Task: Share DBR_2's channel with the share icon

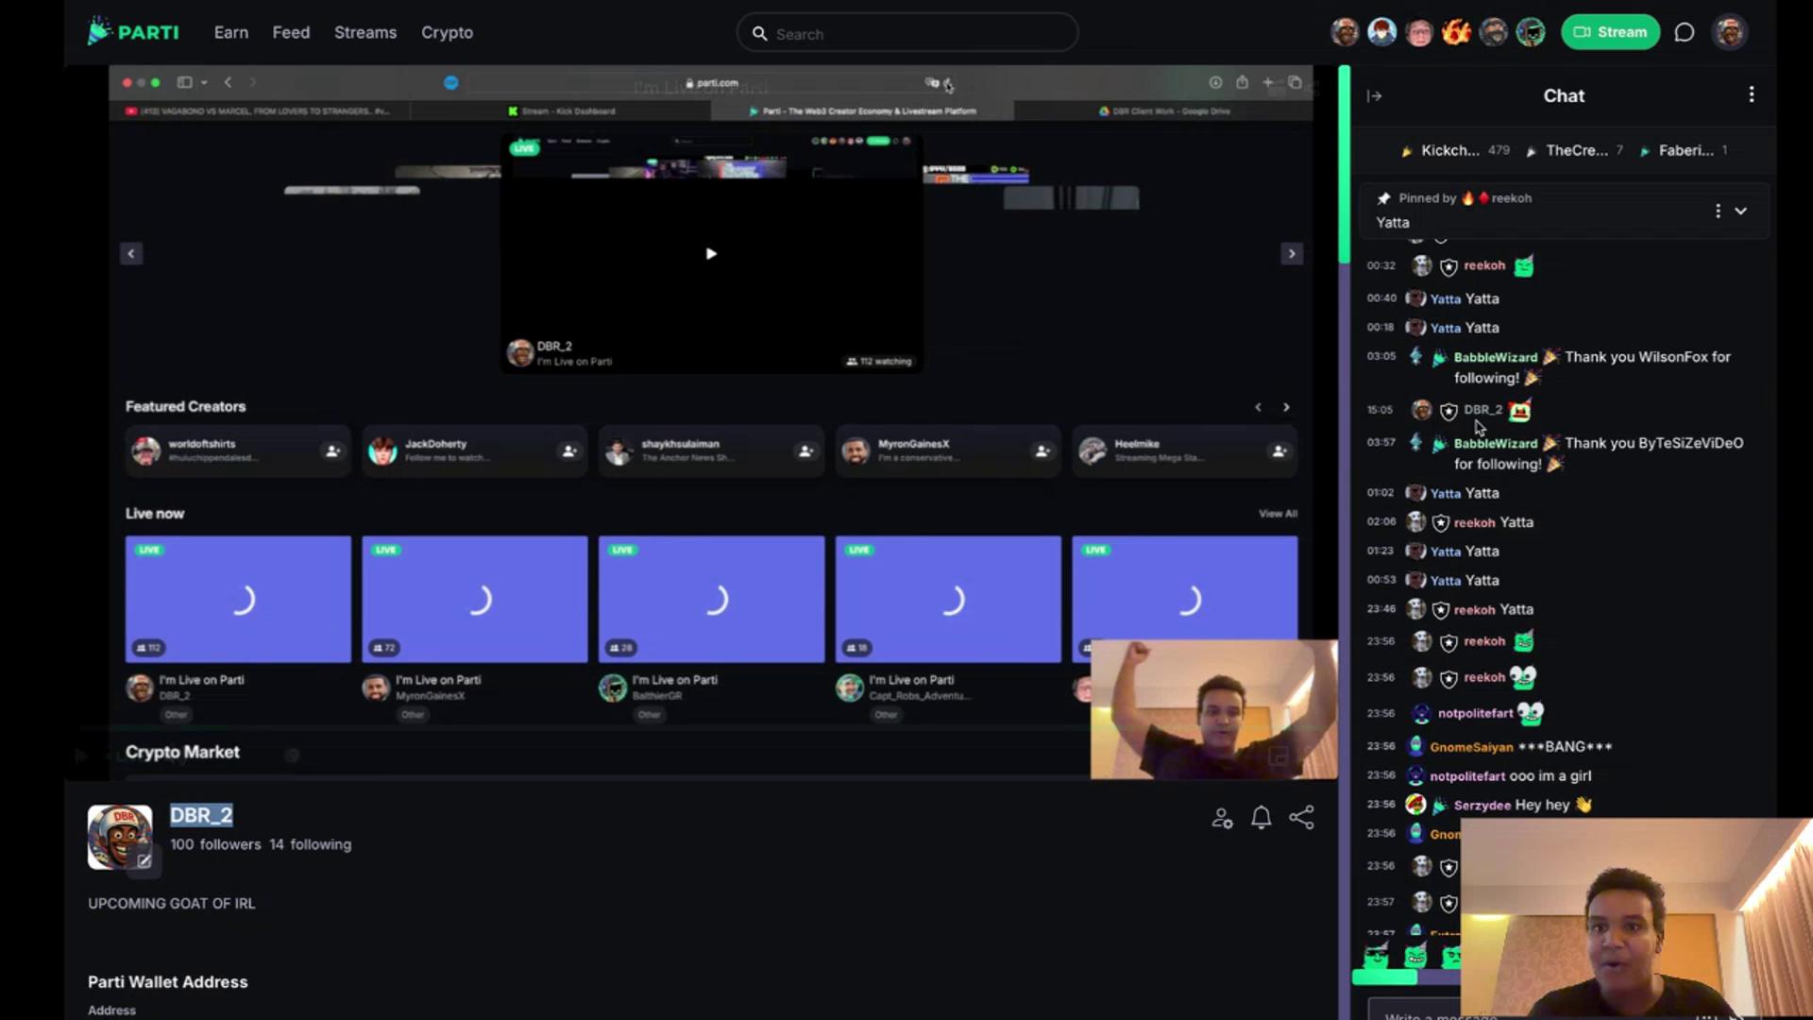Action: point(1302,818)
